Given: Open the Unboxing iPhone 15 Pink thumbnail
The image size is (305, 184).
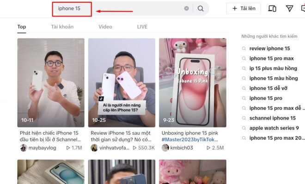Looking at the screenshot, I should click(x=193, y=83).
